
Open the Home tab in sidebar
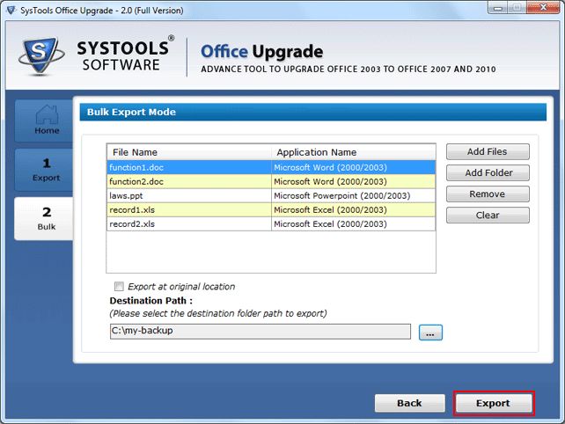pyautogui.click(x=44, y=121)
